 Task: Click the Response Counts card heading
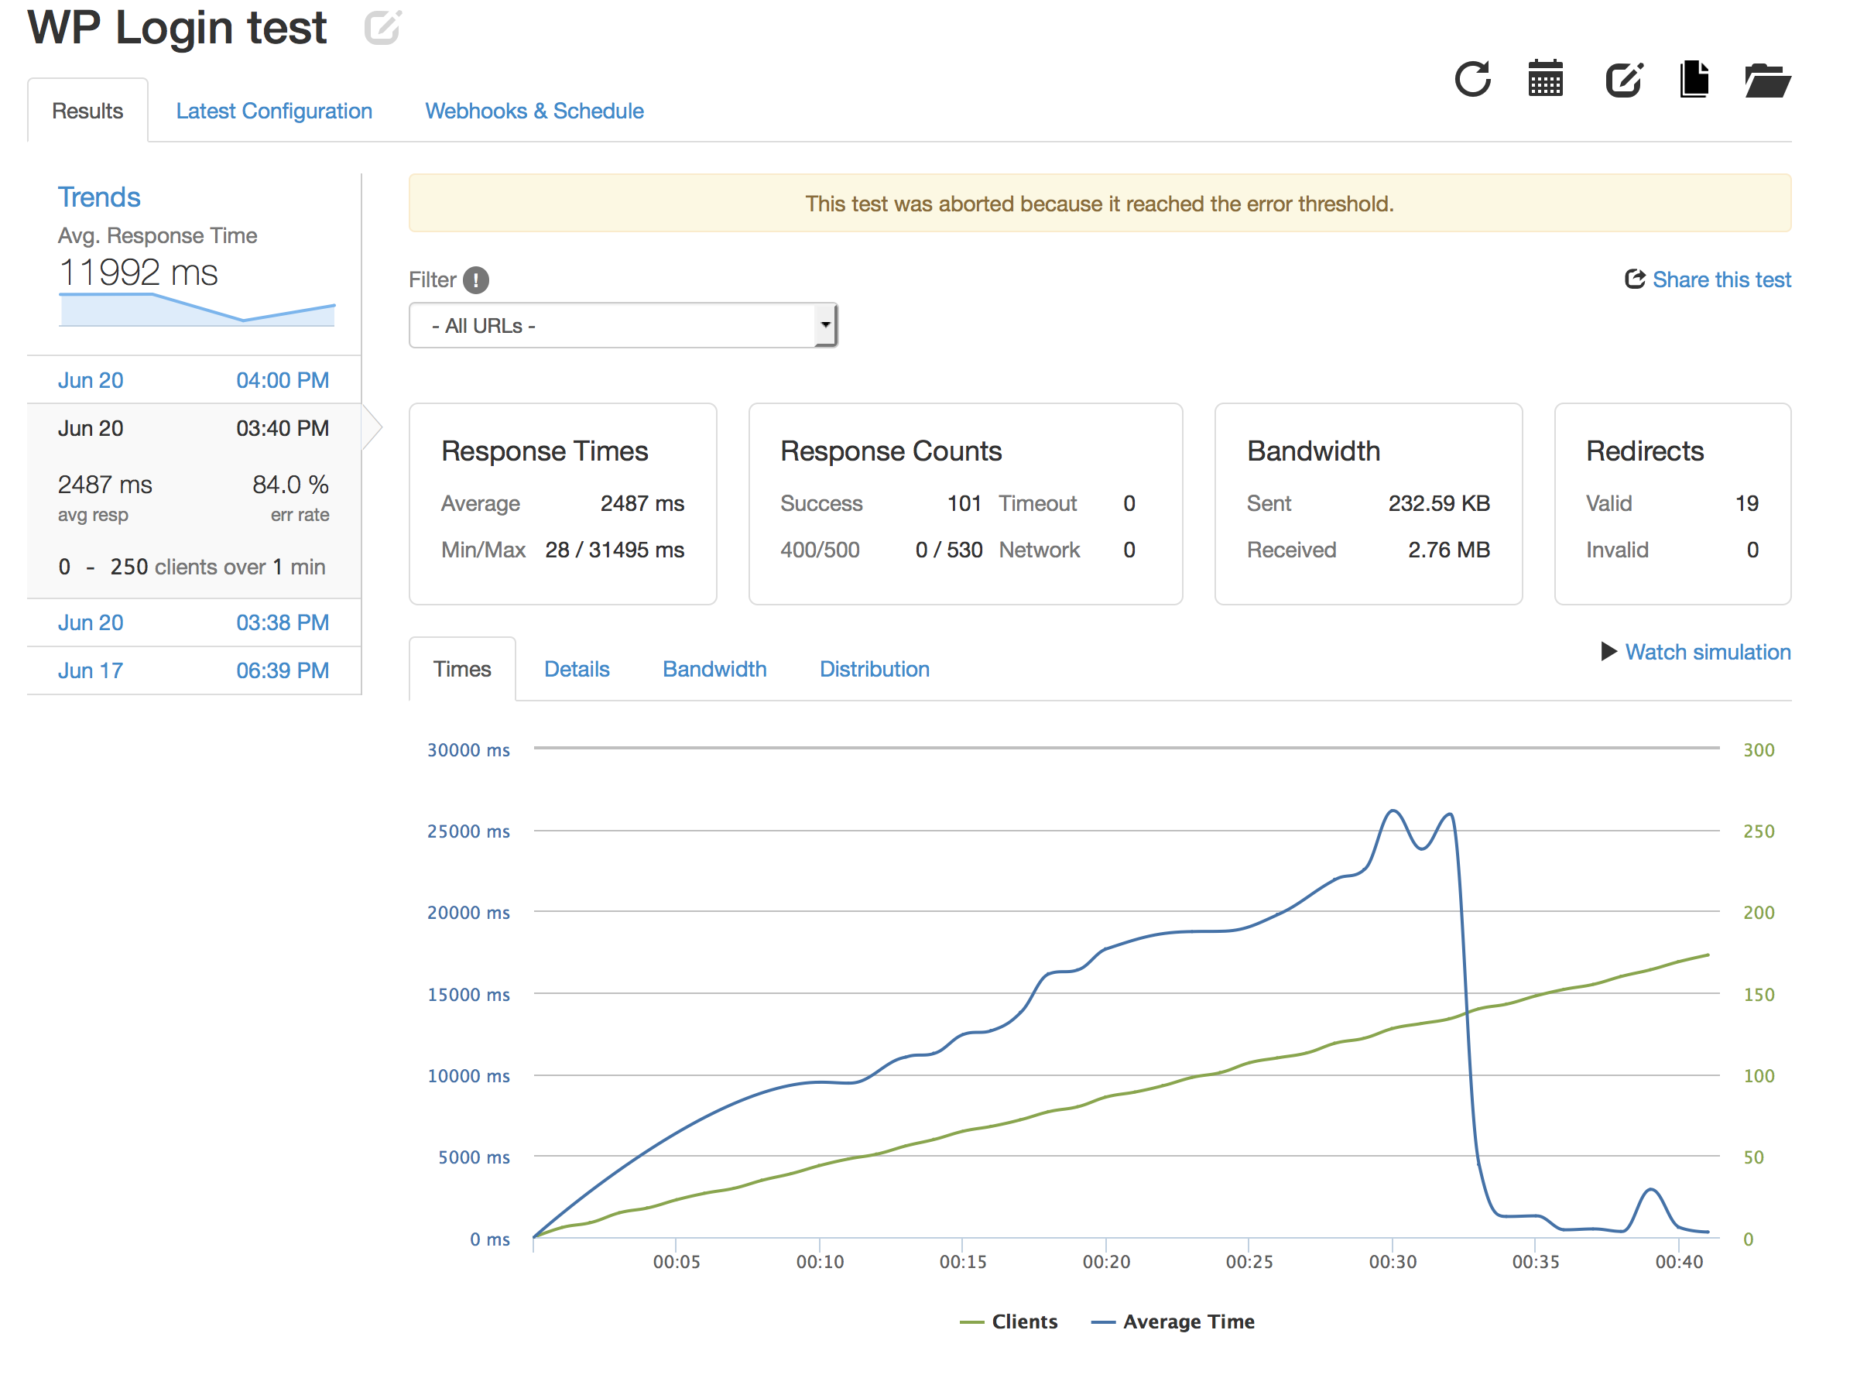pyautogui.click(x=891, y=451)
